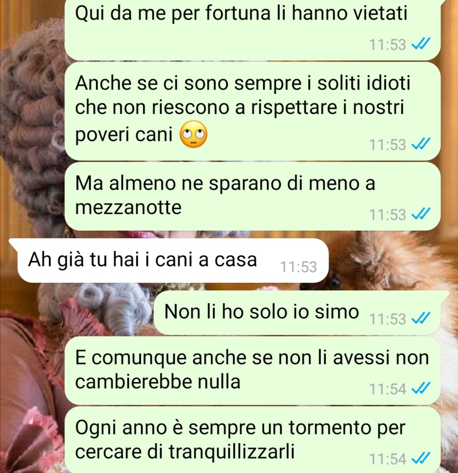Viewport: 458px width, 473px height.
Task: Tap blue double-check on "soliti idioti" message
Action: (x=421, y=144)
